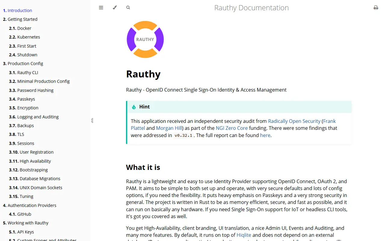This screenshot has height=241, width=385.
Task: Click the 'What it is' heading
Action: tap(143, 167)
